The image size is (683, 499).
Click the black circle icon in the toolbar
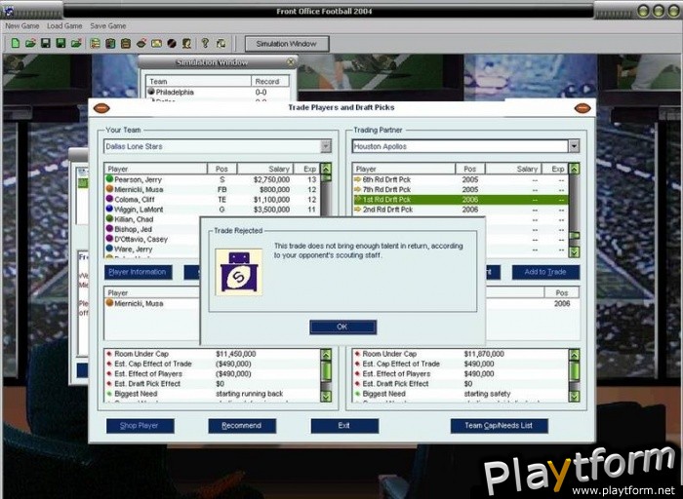tap(172, 43)
